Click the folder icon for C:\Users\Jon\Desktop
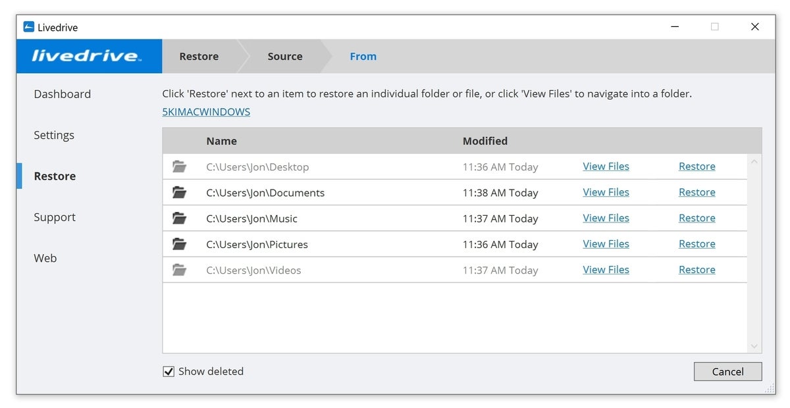790x408 pixels. 179,166
